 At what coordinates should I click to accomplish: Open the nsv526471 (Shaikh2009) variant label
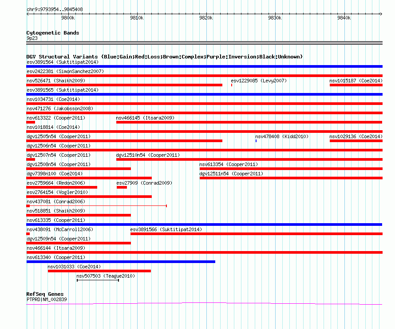56,81
